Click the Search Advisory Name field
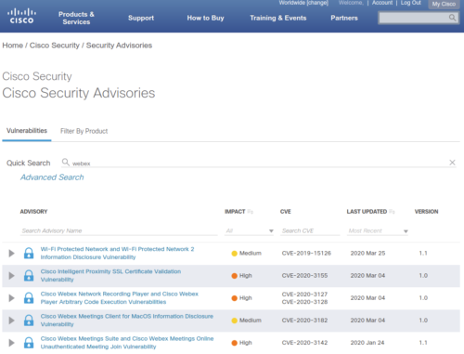Screen dimensions: 464x354 [119, 230]
